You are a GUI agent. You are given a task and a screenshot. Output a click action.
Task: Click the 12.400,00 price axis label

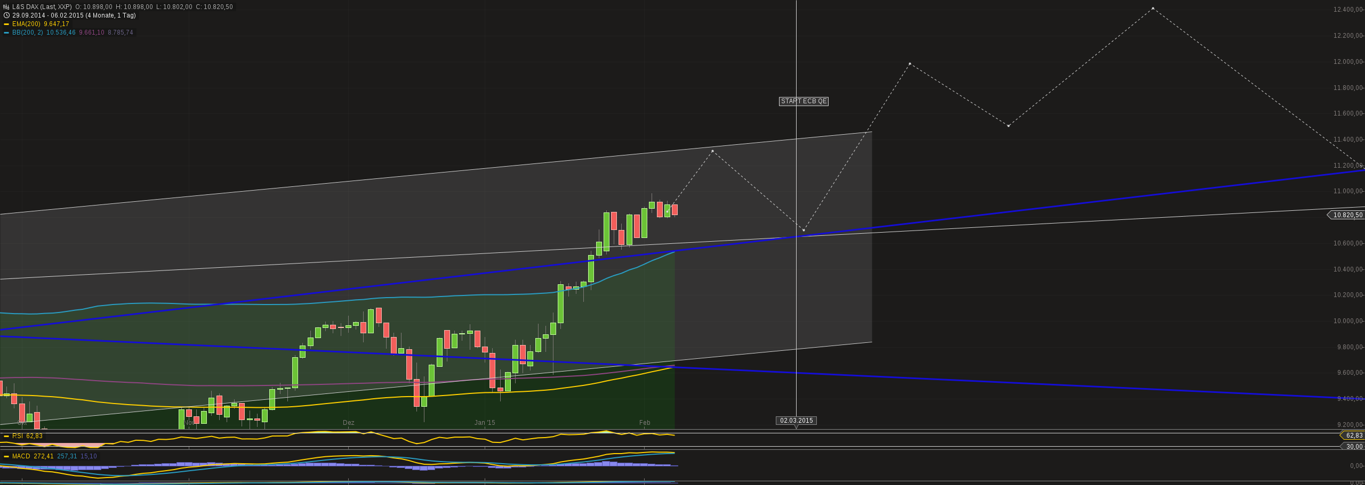coord(1347,10)
